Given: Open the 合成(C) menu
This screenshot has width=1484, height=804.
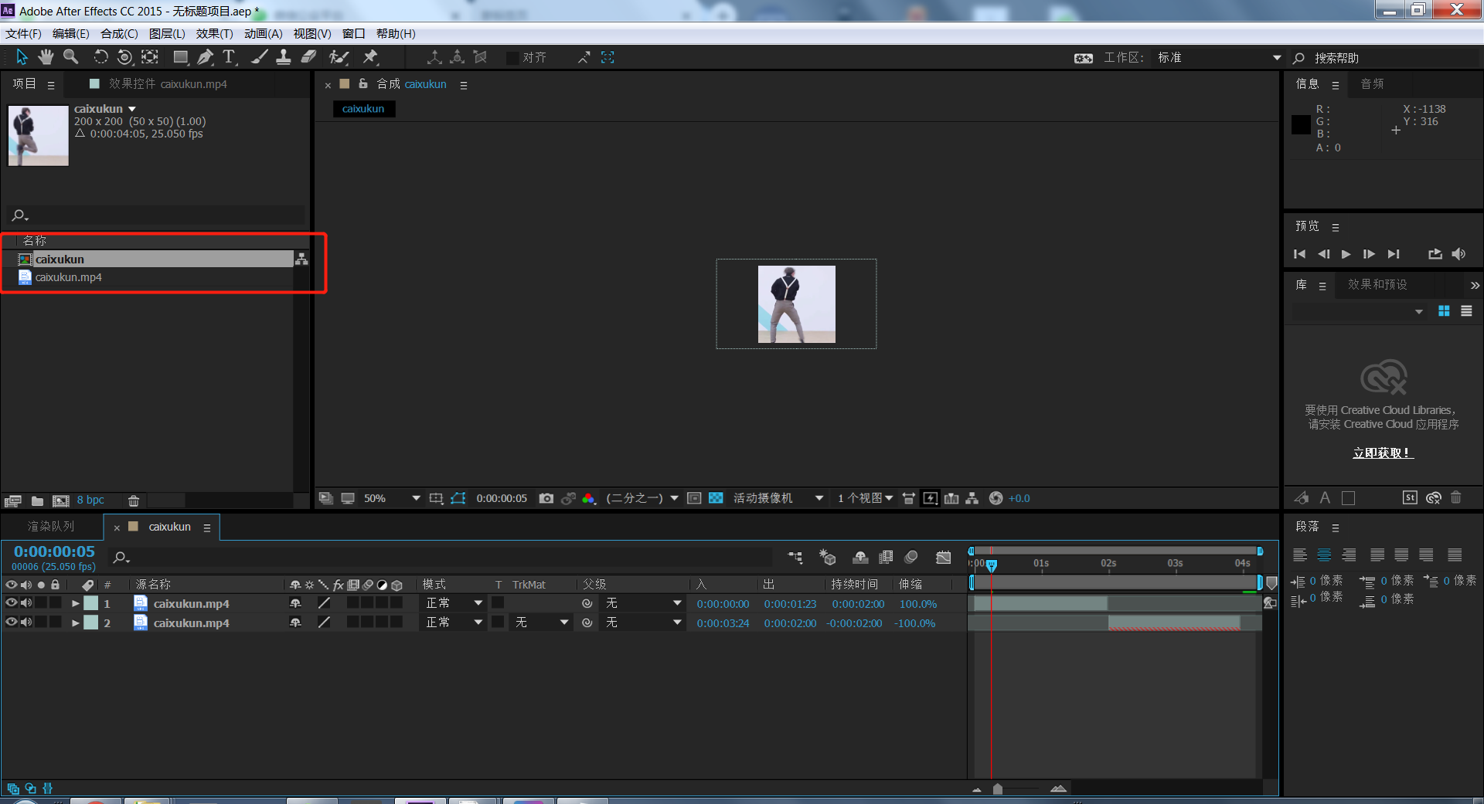Looking at the screenshot, I should pos(119,34).
